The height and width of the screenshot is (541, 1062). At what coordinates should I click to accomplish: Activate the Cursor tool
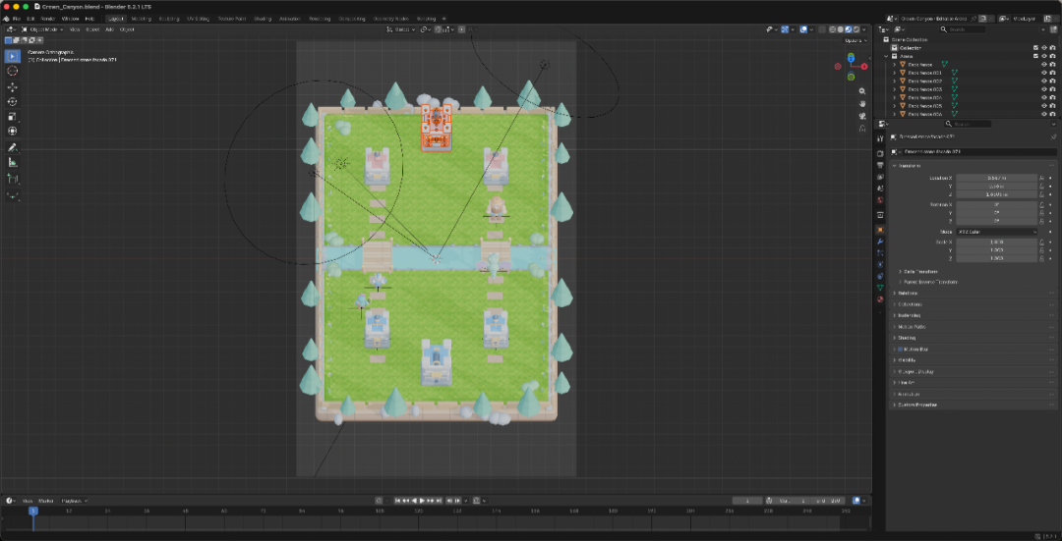point(12,71)
